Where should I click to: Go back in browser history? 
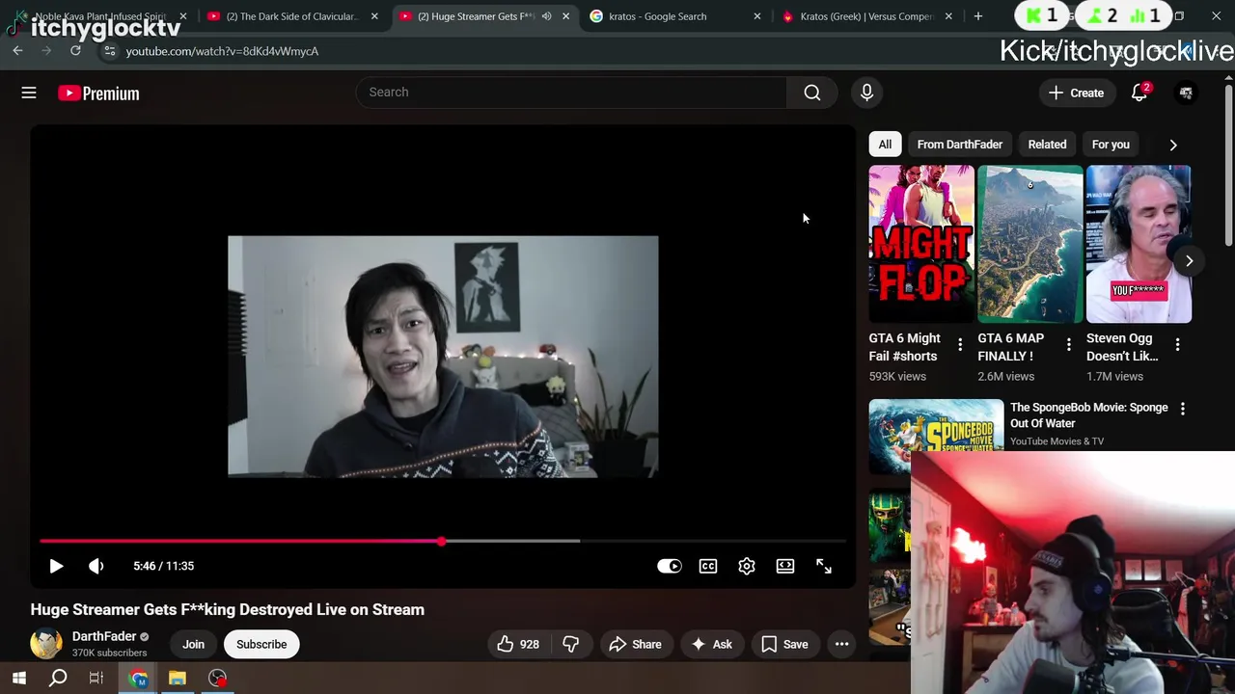[x=17, y=50]
